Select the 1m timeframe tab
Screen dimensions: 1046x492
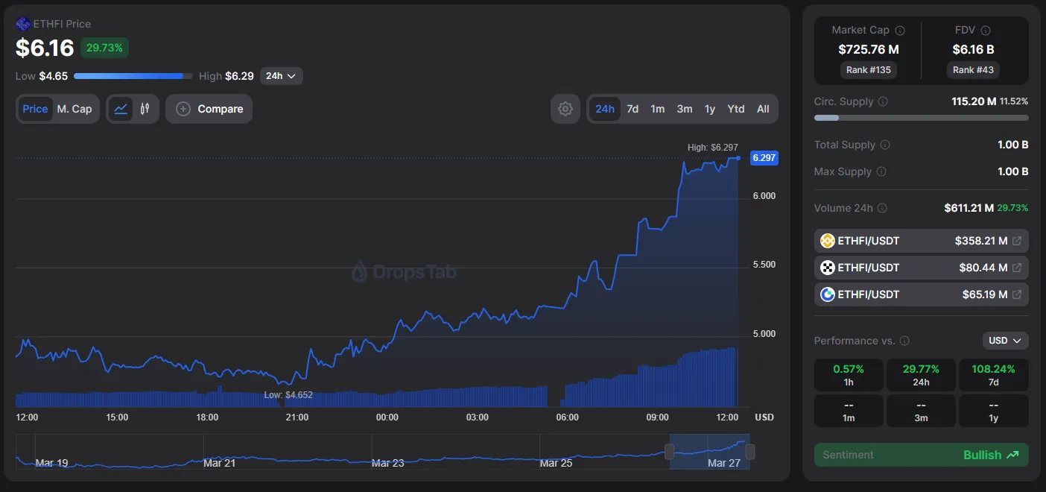tap(658, 109)
